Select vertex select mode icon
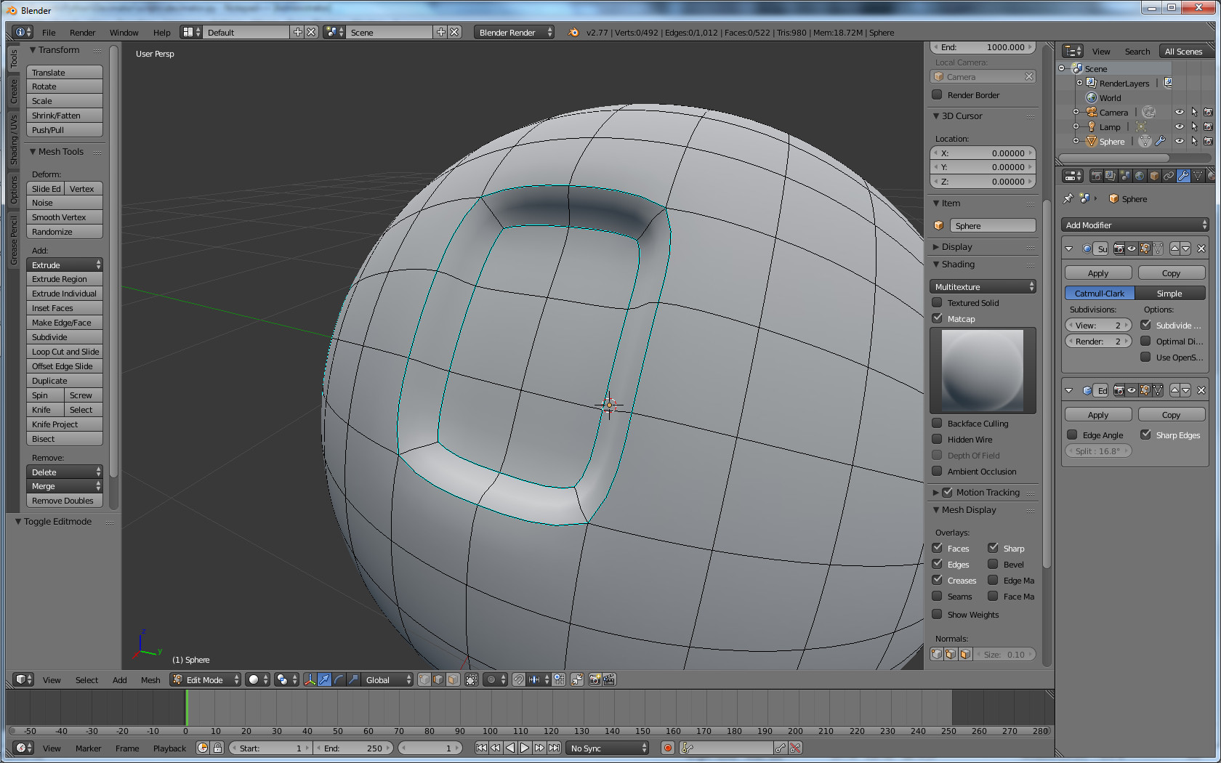The width and height of the screenshot is (1221, 763). (424, 679)
